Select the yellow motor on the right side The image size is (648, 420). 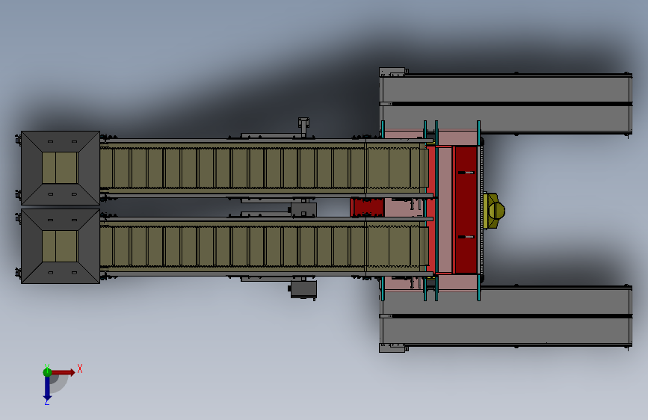click(494, 211)
